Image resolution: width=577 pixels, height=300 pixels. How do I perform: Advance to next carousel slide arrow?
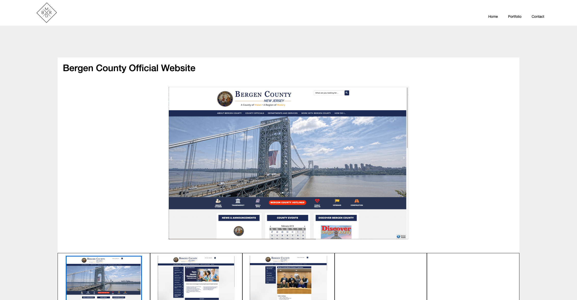[404, 158]
